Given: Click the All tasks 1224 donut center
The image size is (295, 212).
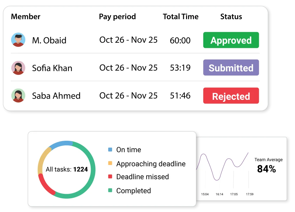Looking at the screenshot, I should point(67,170).
